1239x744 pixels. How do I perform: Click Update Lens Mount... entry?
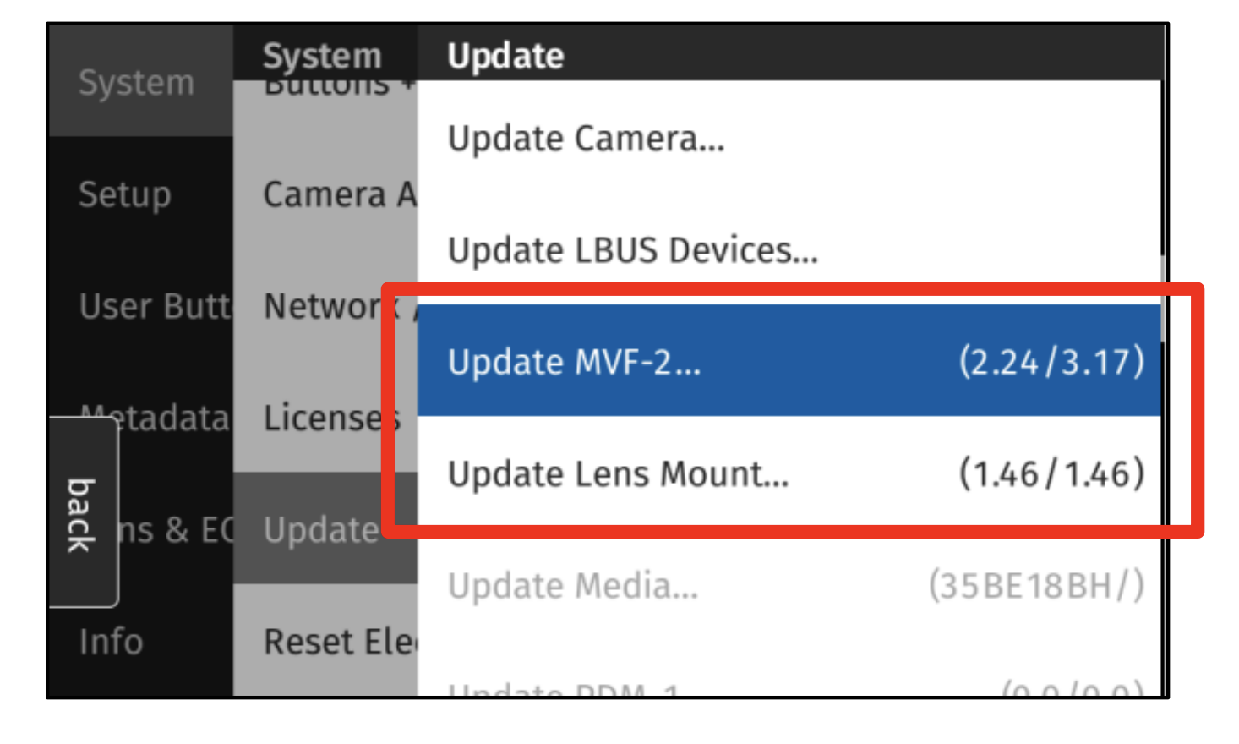click(x=788, y=473)
